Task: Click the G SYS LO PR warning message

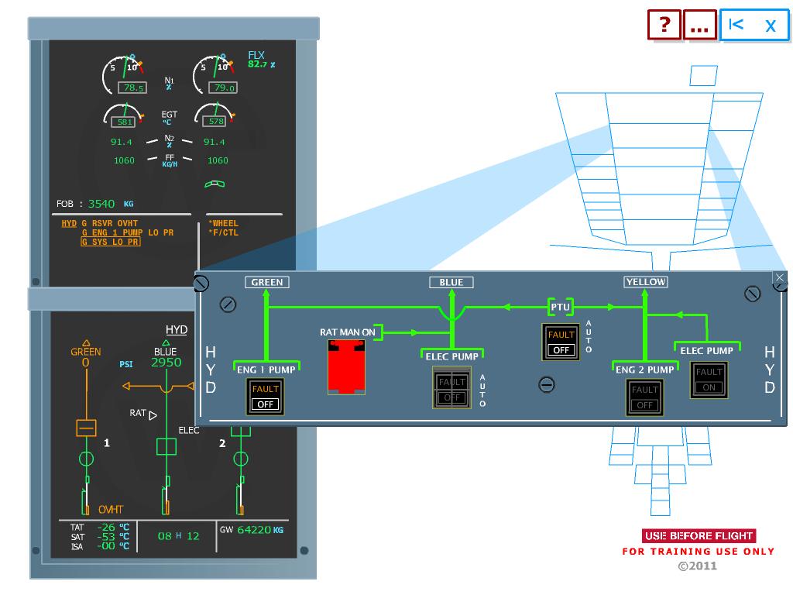Action: pyautogui.click(x=111, y=242)
